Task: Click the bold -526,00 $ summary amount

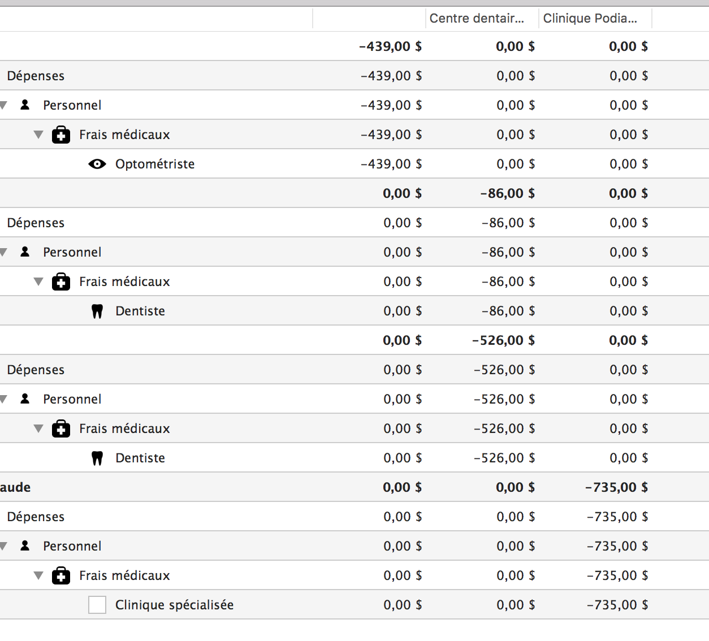Action: pyautogui.click(x=503, y=340)
